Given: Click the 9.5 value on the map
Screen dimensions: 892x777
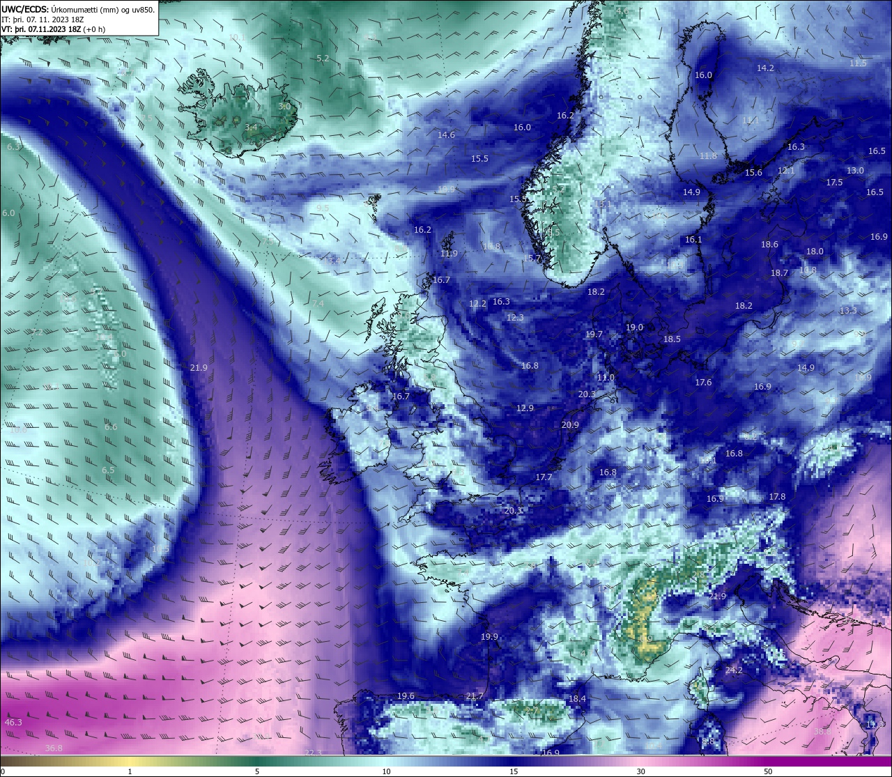Looking at the screenshot, I should click(x=323, y=208).
